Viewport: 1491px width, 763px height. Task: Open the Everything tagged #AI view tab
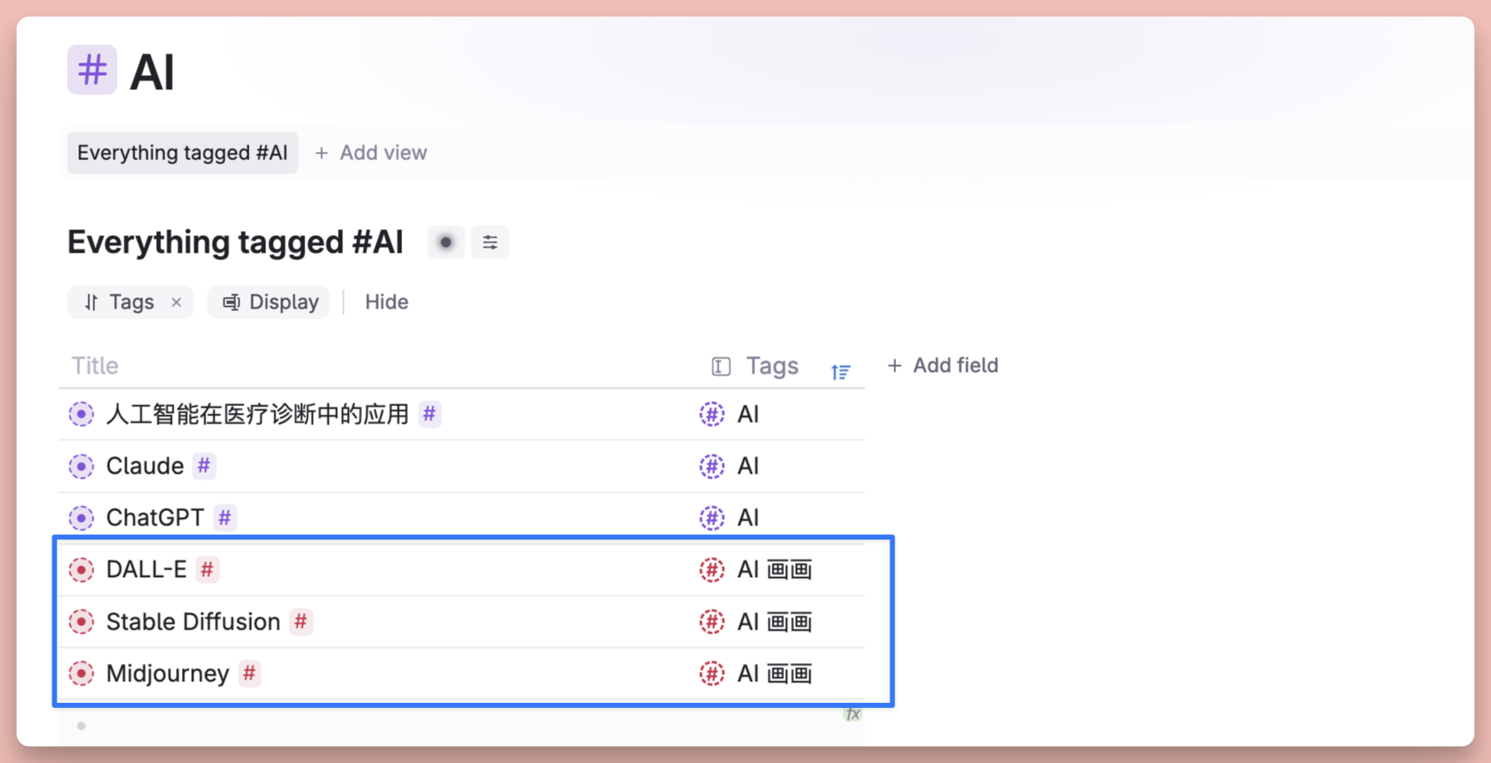tap(182, 153)
